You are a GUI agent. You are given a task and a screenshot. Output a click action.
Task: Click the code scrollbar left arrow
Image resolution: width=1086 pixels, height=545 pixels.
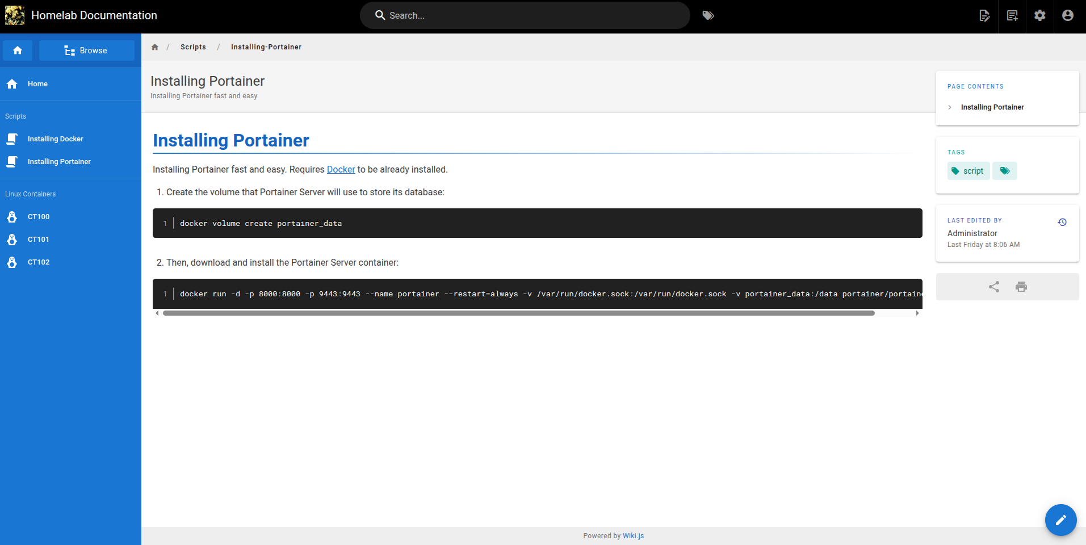(157, 313)
